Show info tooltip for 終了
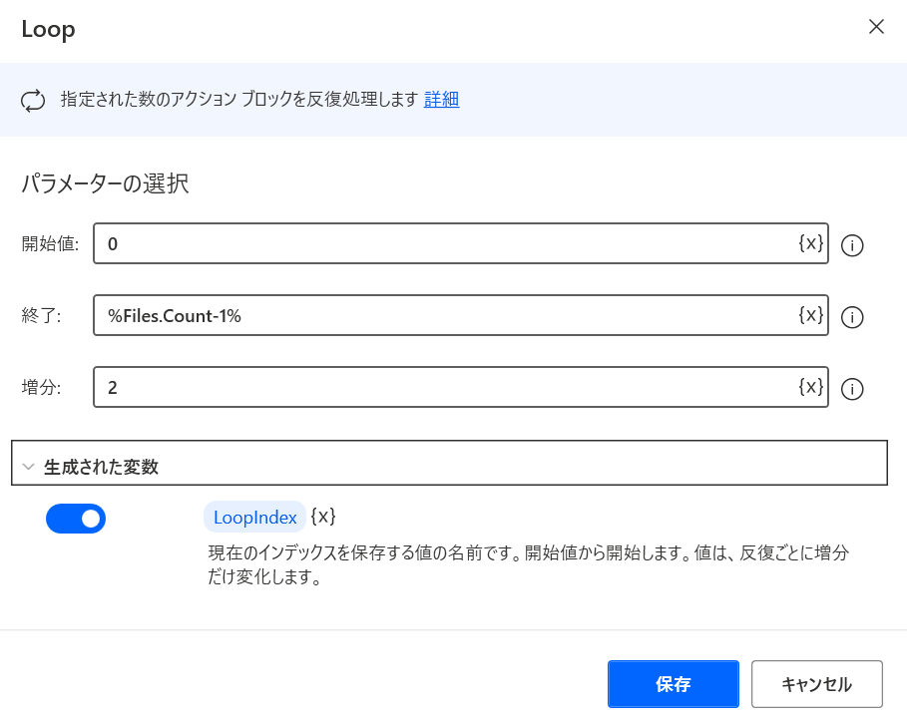The height and width of the screenshot is (721, 907). [x=852, y=317]
